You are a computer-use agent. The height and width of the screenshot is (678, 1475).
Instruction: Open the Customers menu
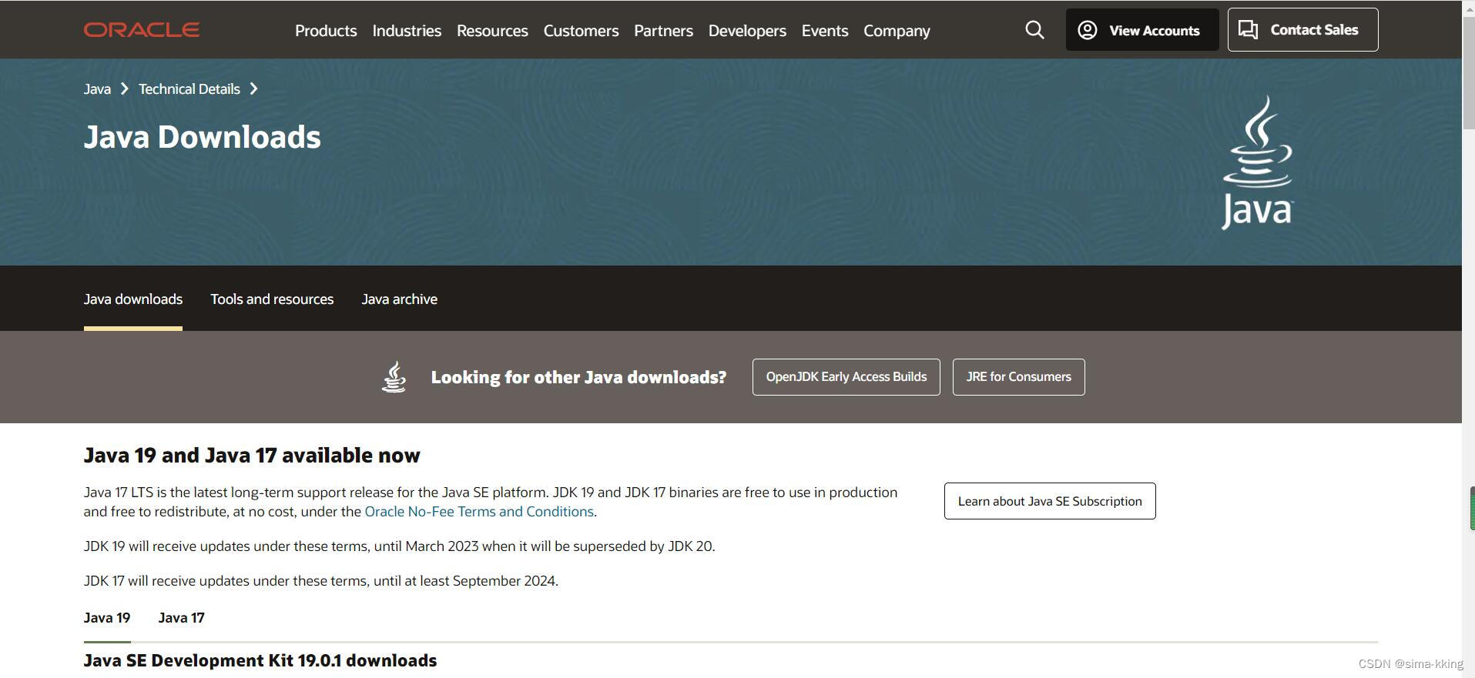581,31
